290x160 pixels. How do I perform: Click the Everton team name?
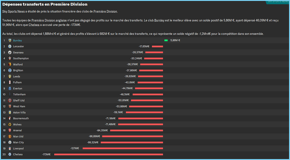[18, 88]
